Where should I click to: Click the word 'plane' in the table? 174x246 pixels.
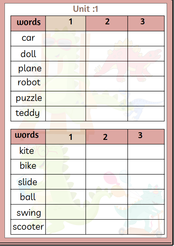(x=30, y=69)
